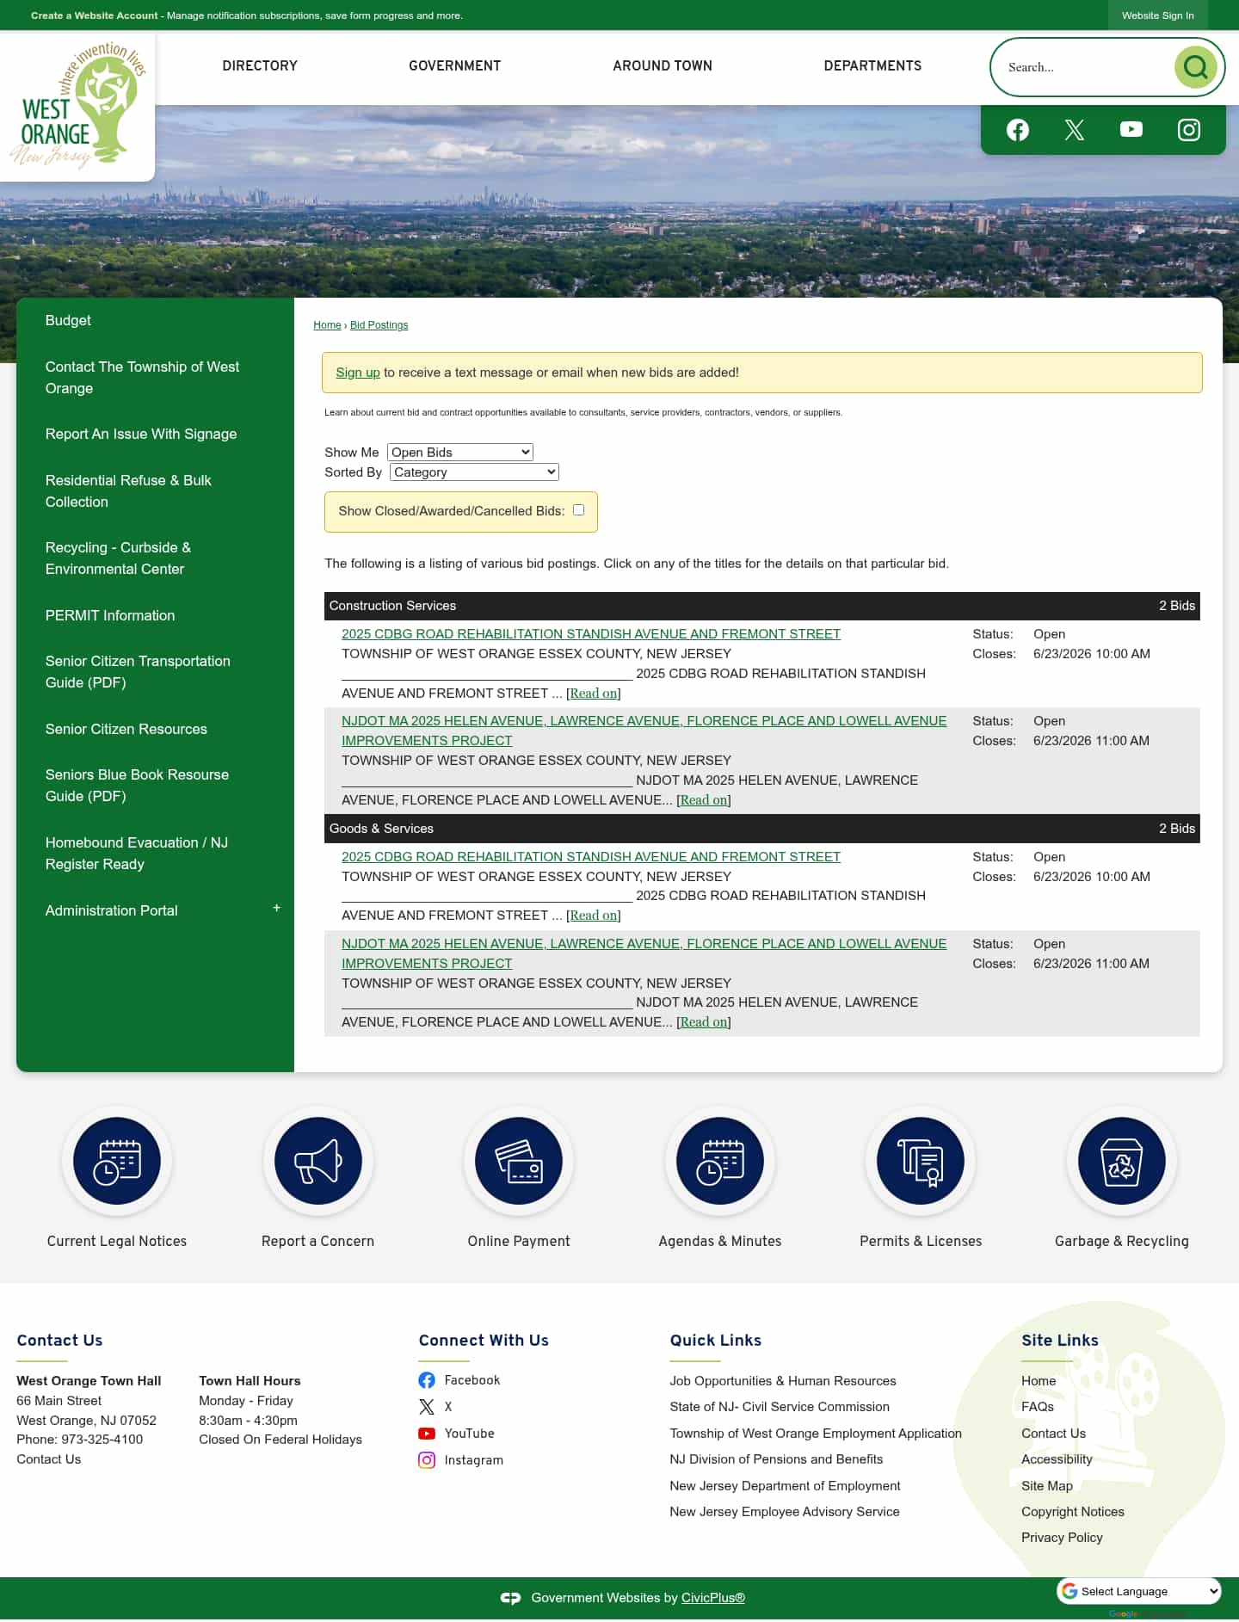Click Website Sign In button
The width and height of the screenshot is (1239, 1622).
click(x=1157, y=15)
